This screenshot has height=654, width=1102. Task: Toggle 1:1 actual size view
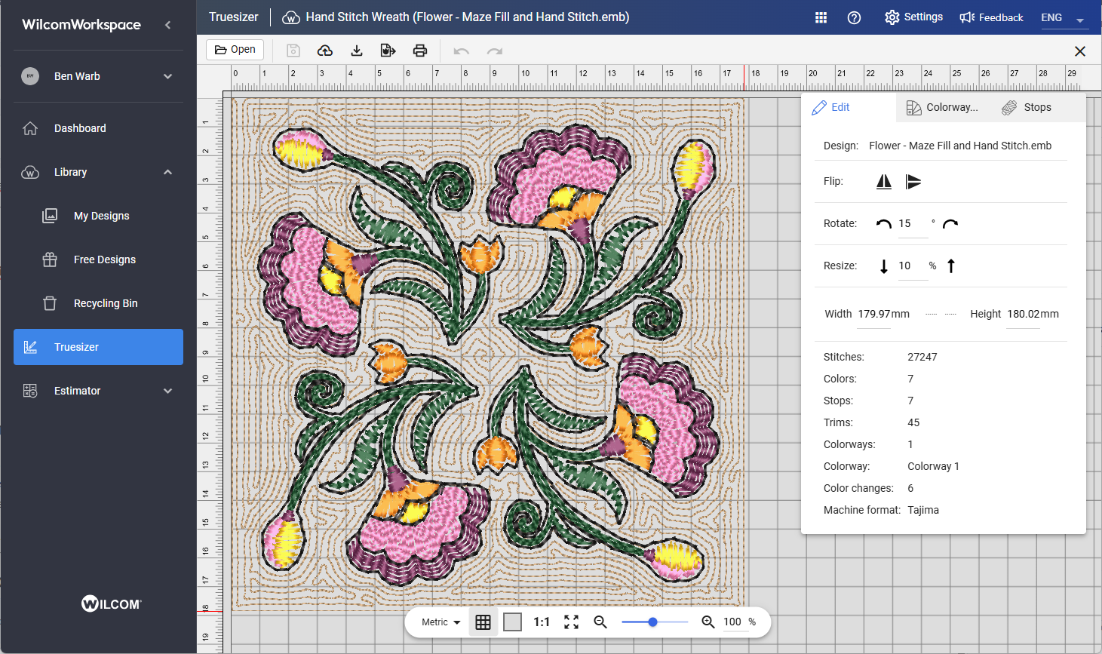(x=542, y=622)
